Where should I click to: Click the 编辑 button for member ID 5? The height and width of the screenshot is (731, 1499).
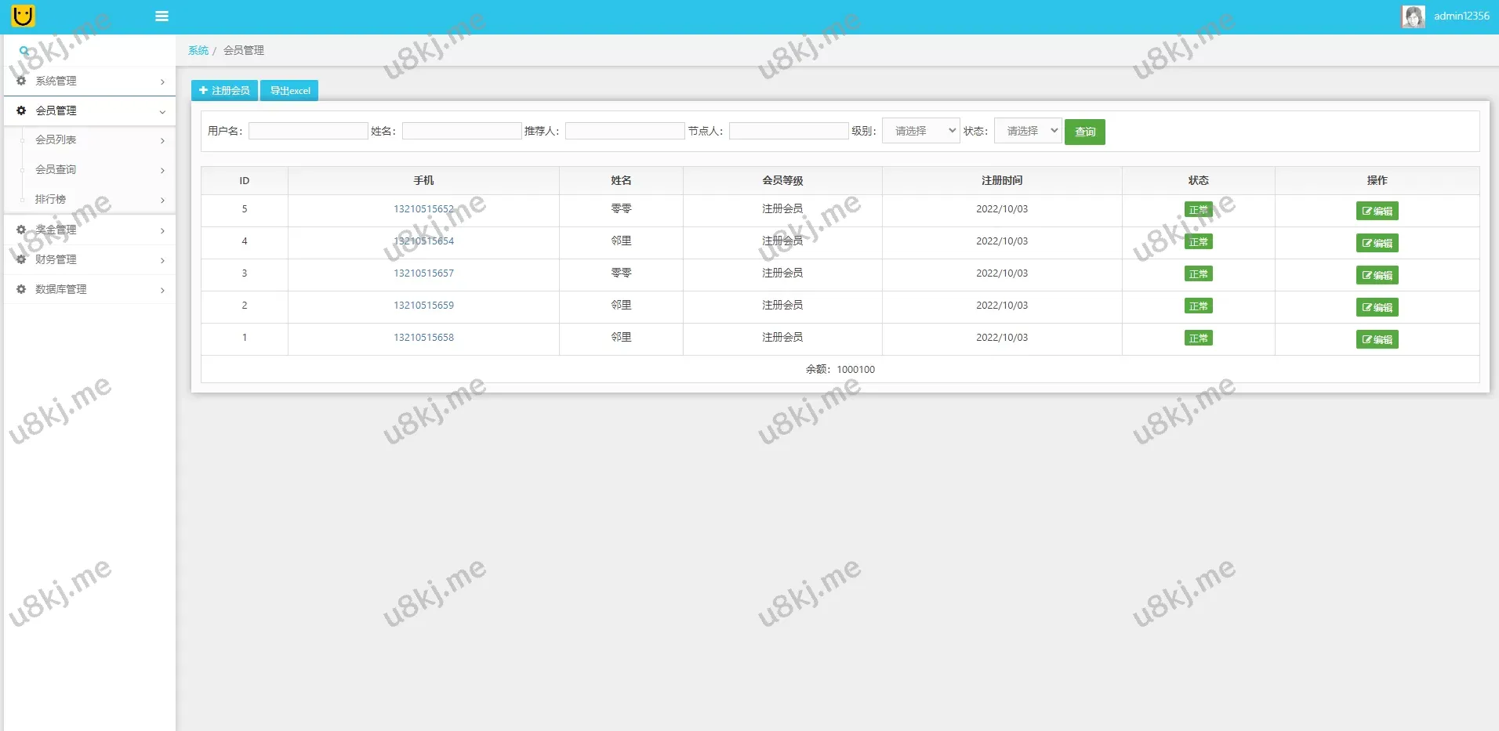(1377, 211)
